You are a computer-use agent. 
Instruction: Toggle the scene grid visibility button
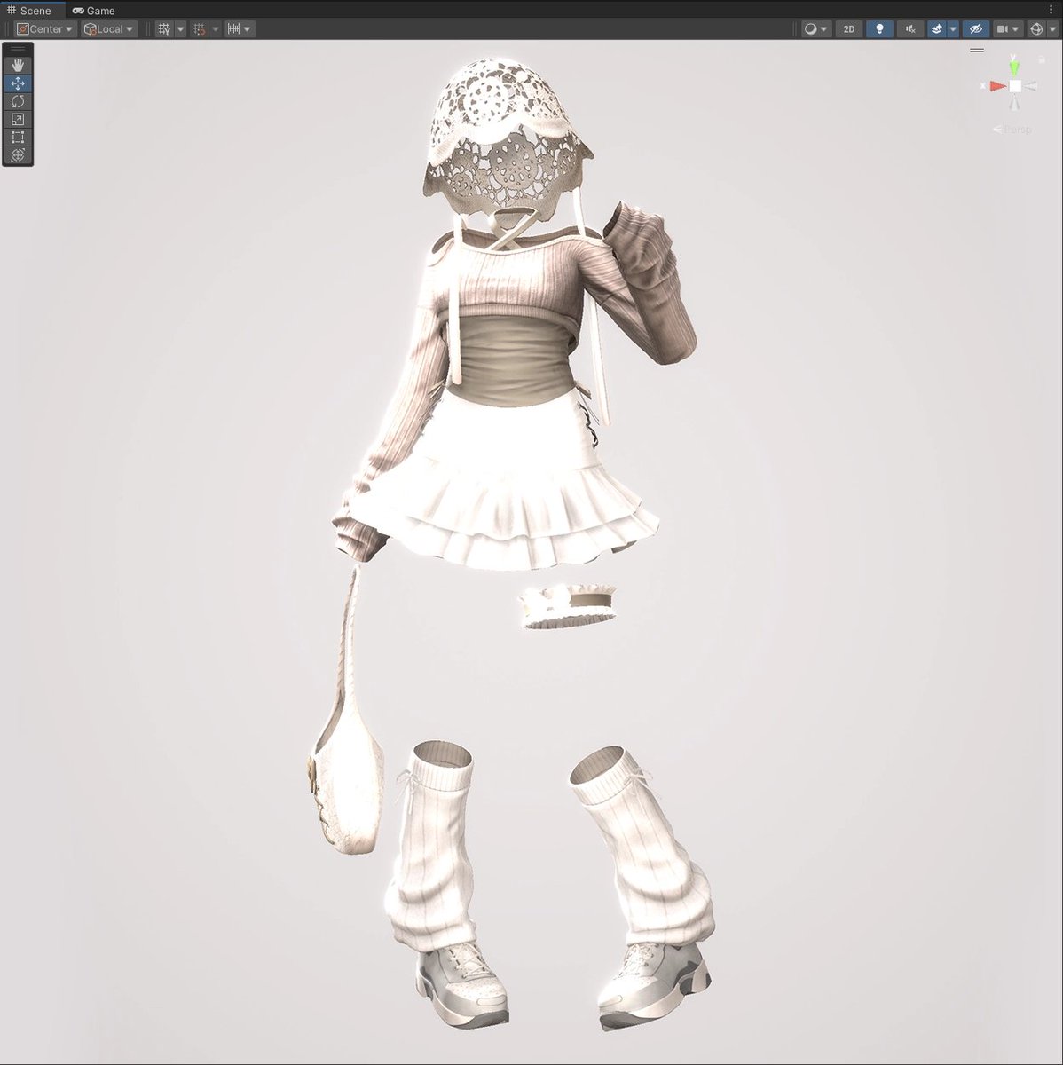click(164, 29)
